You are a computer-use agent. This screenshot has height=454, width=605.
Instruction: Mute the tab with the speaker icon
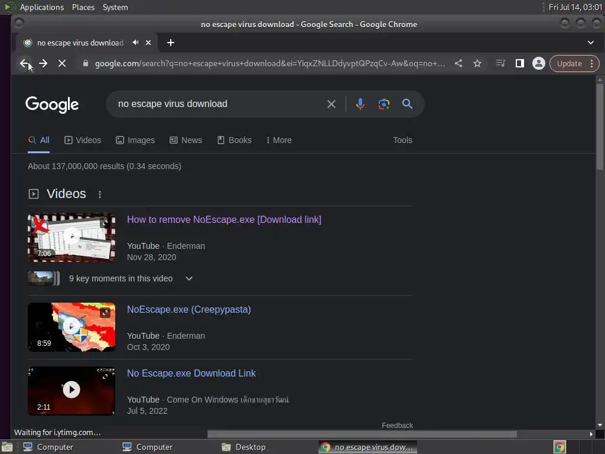click(135, 43)
